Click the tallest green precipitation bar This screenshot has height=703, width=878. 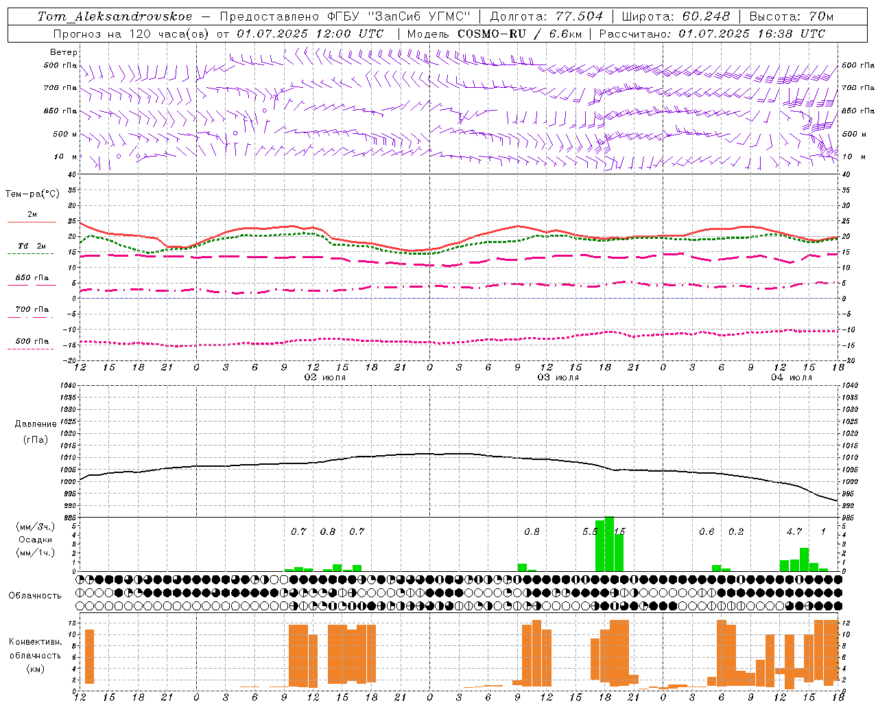[609, 544]
